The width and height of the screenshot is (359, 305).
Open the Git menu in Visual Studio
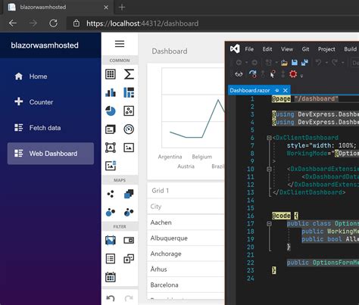click(305, 49)
